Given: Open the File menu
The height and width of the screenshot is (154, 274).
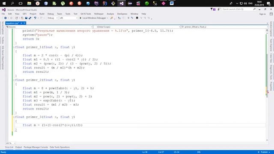Looking at the screenshot, I should pyautogui.click(x=3, y=14).
